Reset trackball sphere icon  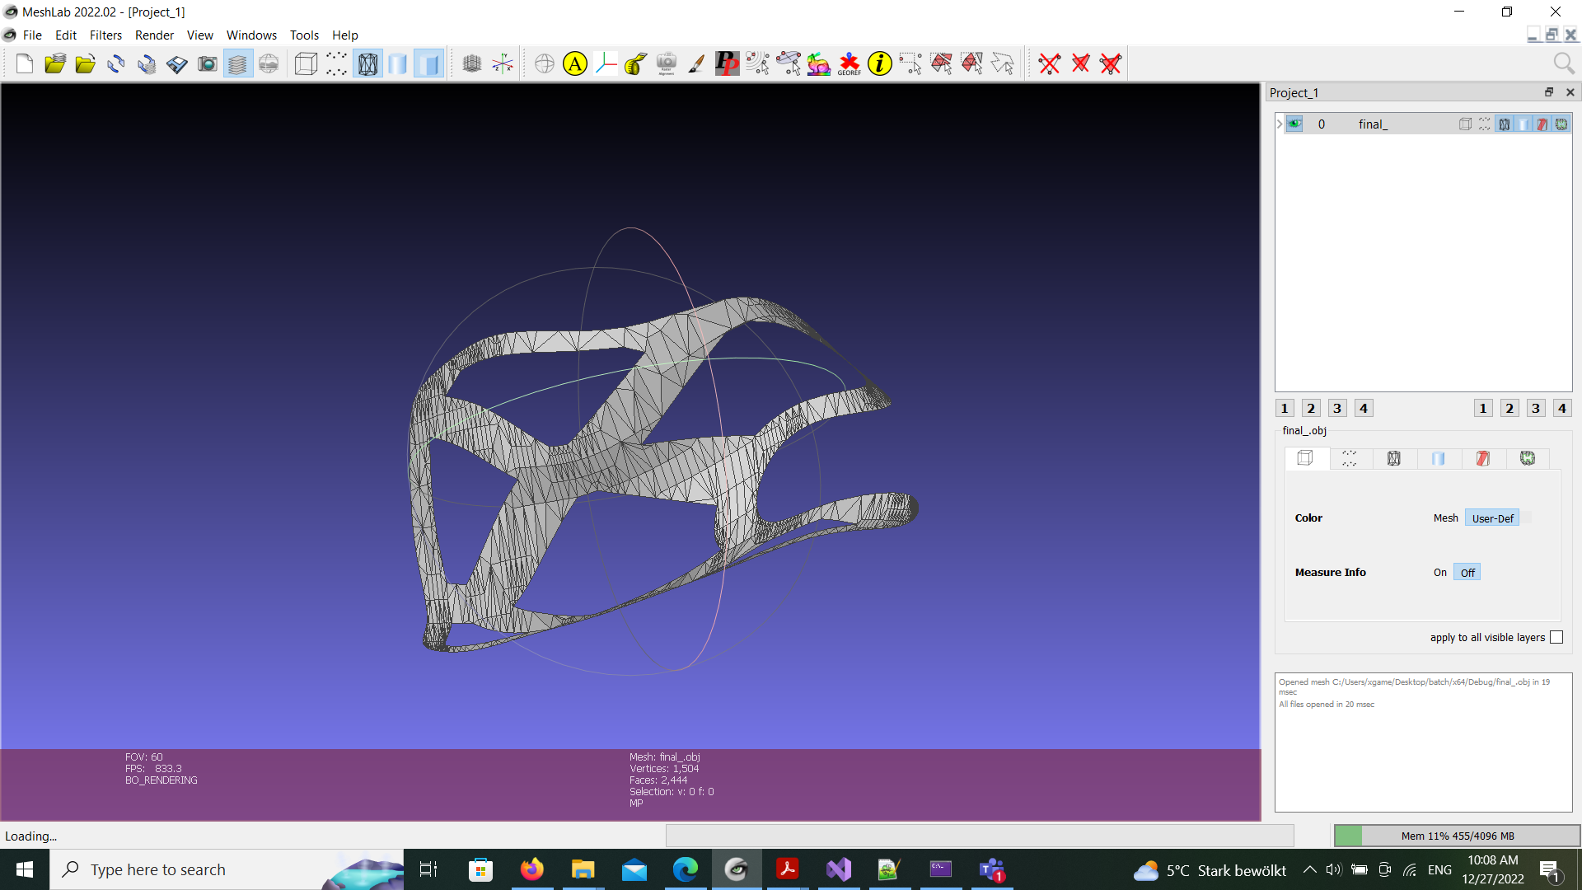point(545,63)
